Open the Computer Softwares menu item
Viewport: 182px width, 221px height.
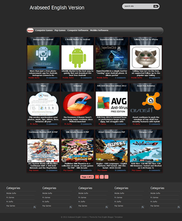tap(78, 30)
